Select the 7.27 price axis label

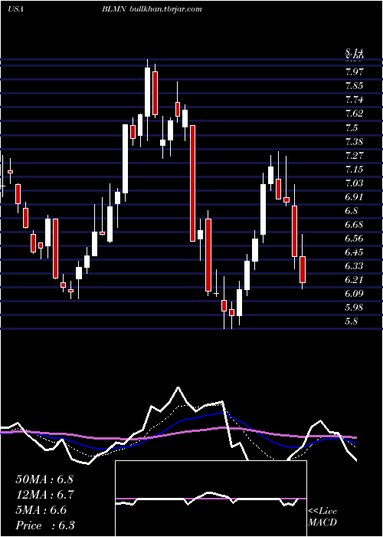pyautogui.click(x=354, y=155)
